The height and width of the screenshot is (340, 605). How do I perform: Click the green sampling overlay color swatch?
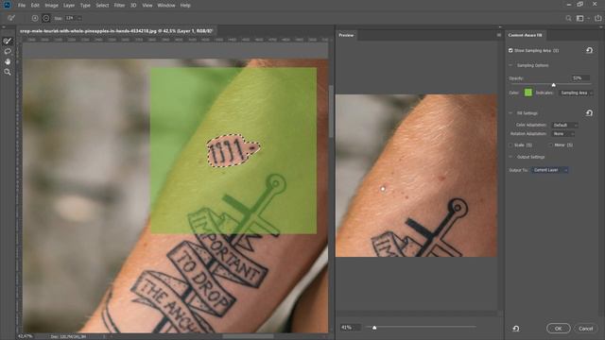(x=528, y=93)
